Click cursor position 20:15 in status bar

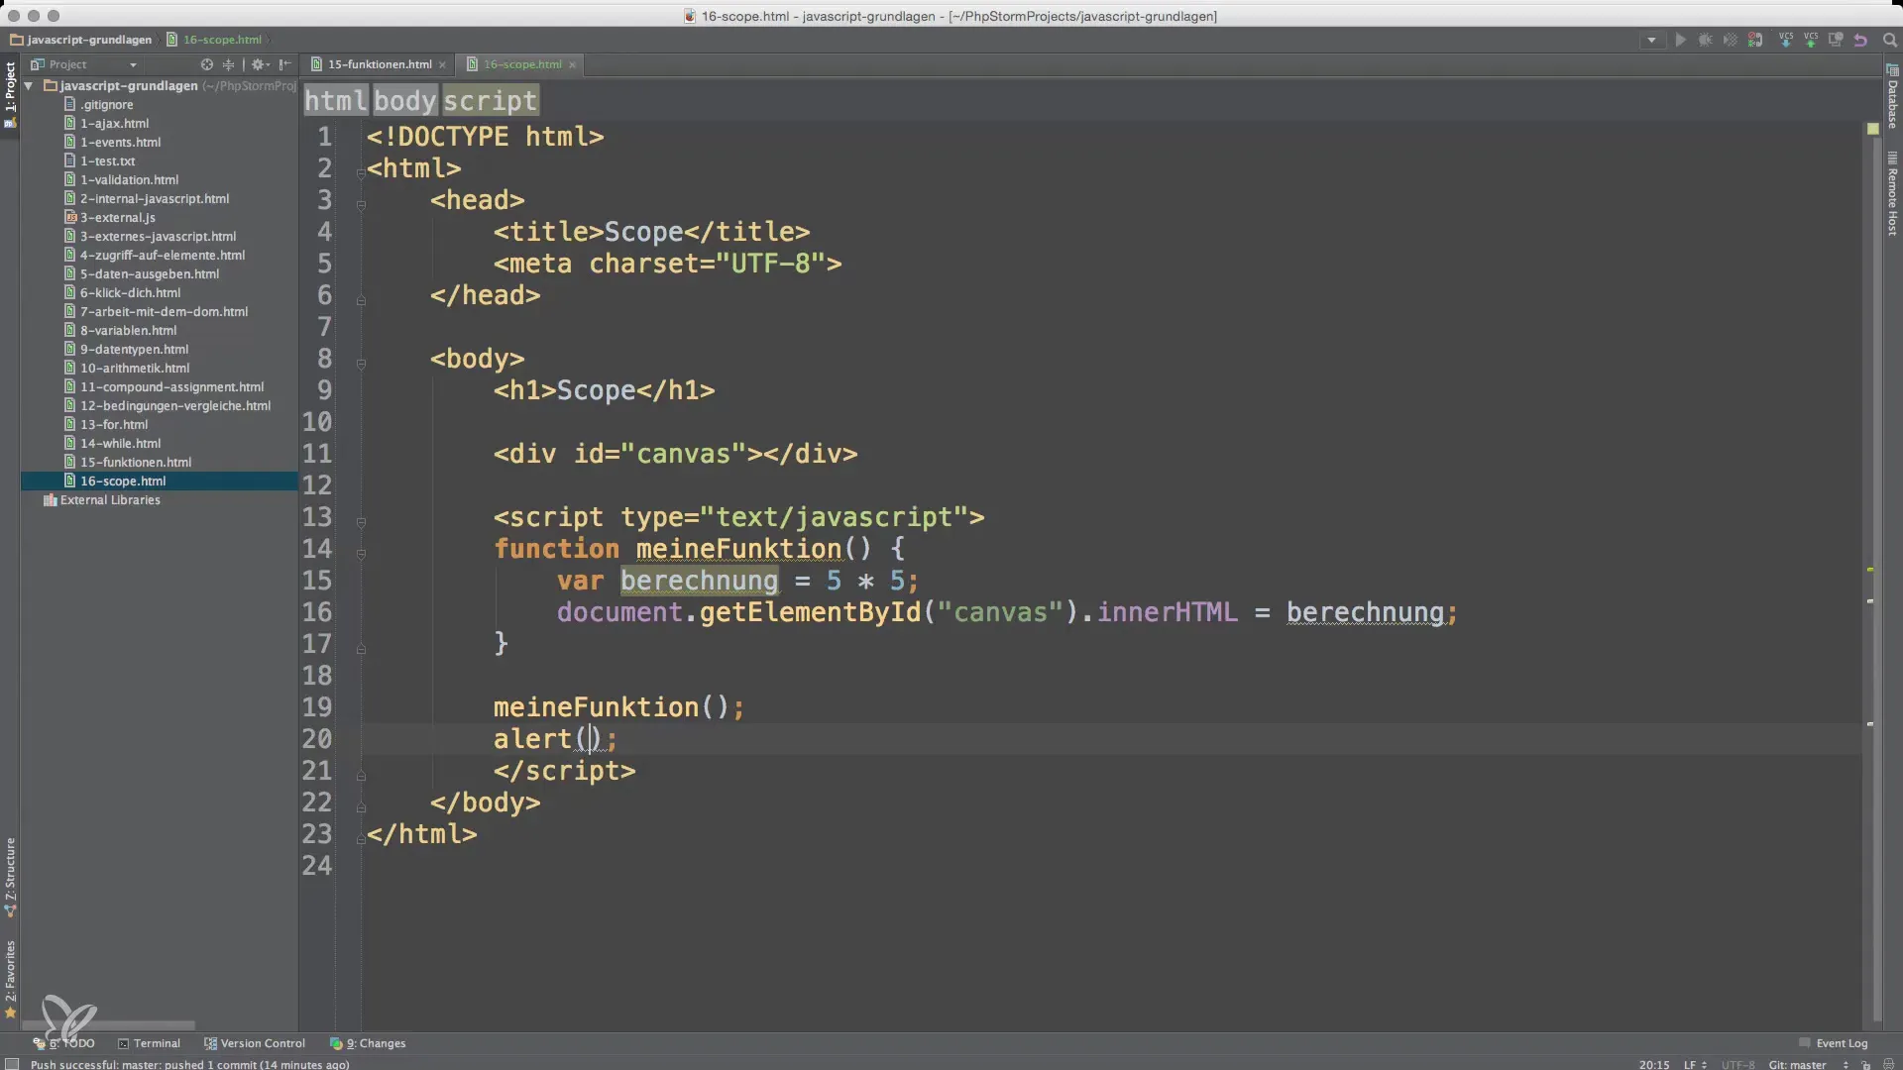(x=1654, y=1065)
